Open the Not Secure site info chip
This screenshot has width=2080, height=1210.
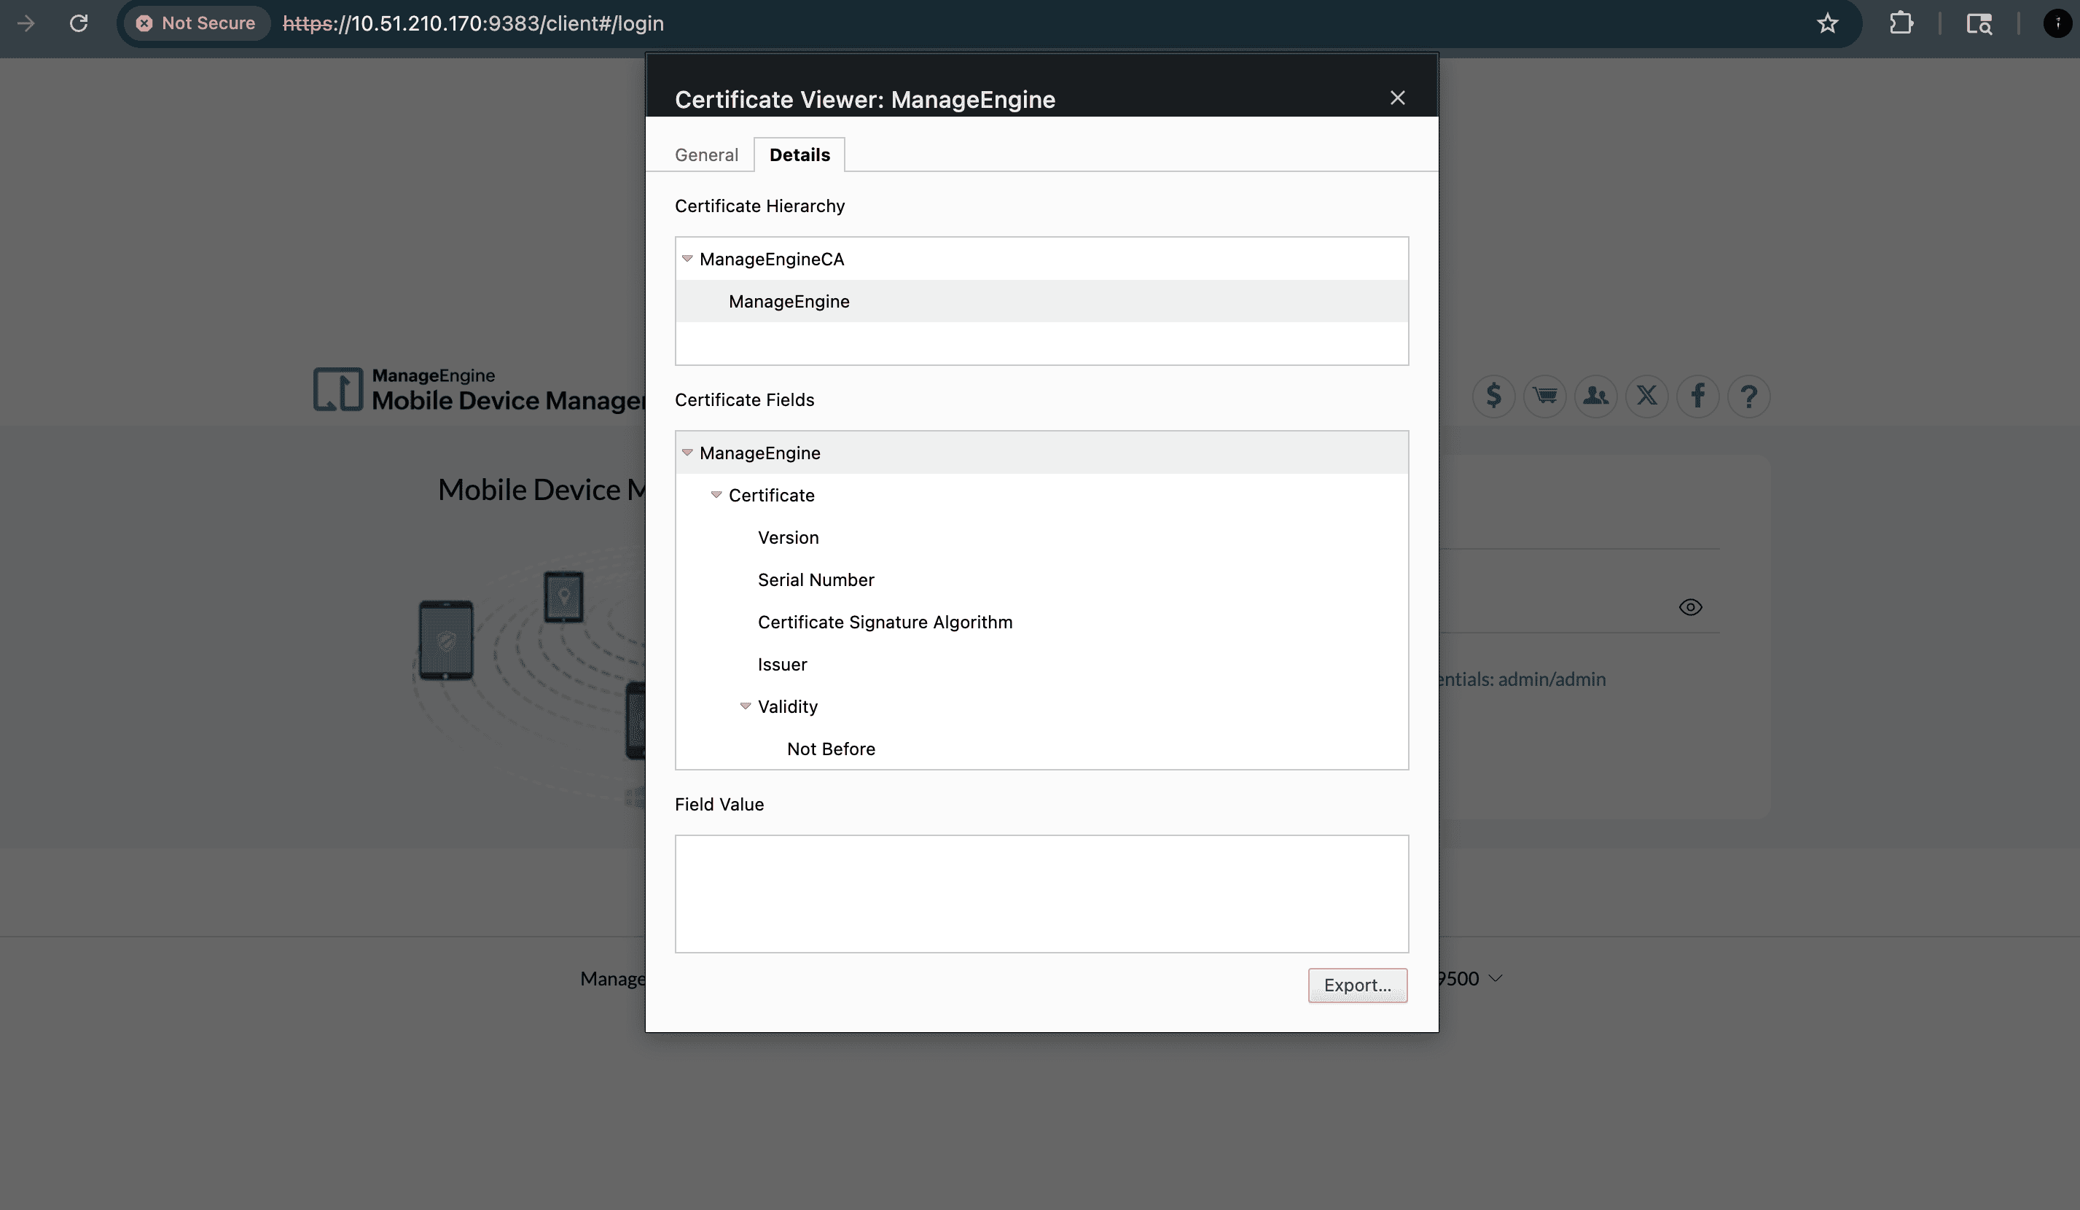tap(197, 23)
